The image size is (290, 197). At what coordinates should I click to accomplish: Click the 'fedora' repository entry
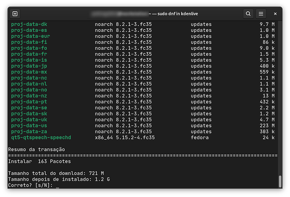[x=200, y=138]
